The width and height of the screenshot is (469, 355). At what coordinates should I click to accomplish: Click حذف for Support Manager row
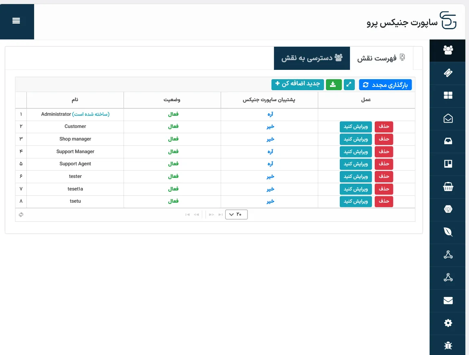(384, 152)
